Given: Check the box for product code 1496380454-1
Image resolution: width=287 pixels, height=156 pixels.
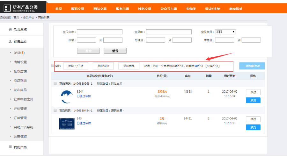Looking at the screenshot, I should (55, 110).
